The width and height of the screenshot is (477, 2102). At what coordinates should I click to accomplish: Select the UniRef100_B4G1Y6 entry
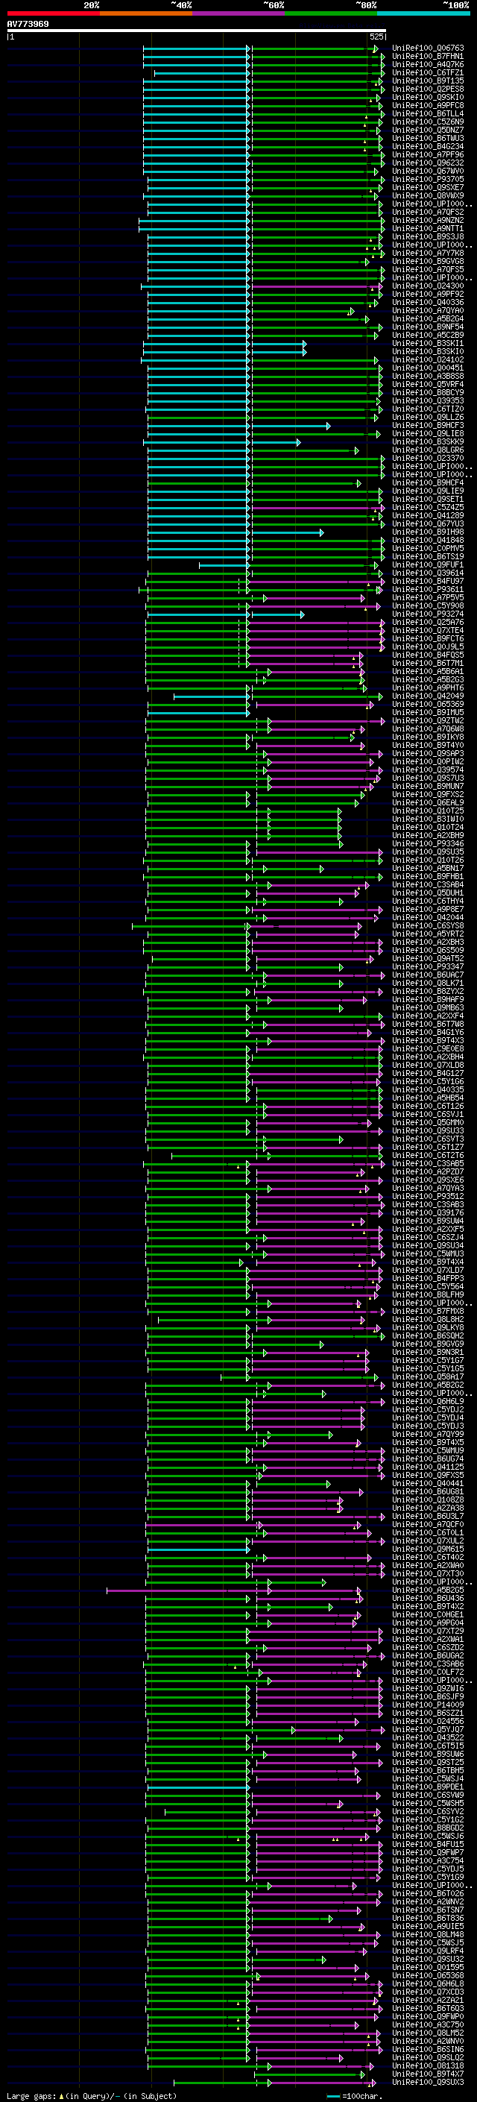(x=427, y=1032)
